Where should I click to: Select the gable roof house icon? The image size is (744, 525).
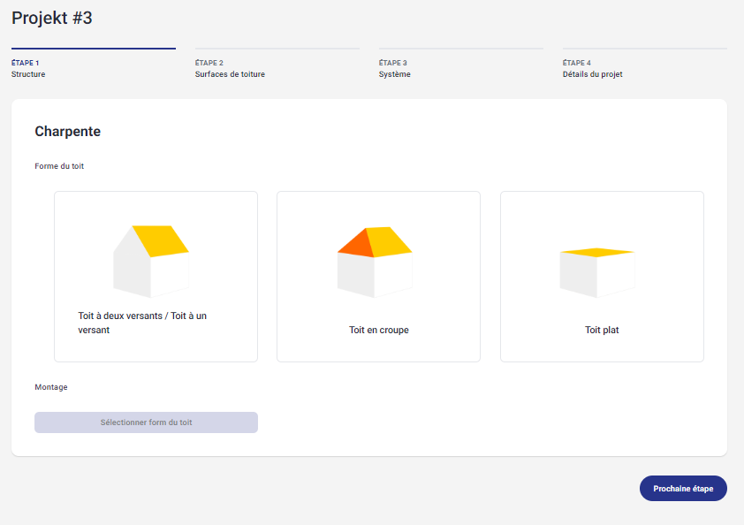pos(151,261)
